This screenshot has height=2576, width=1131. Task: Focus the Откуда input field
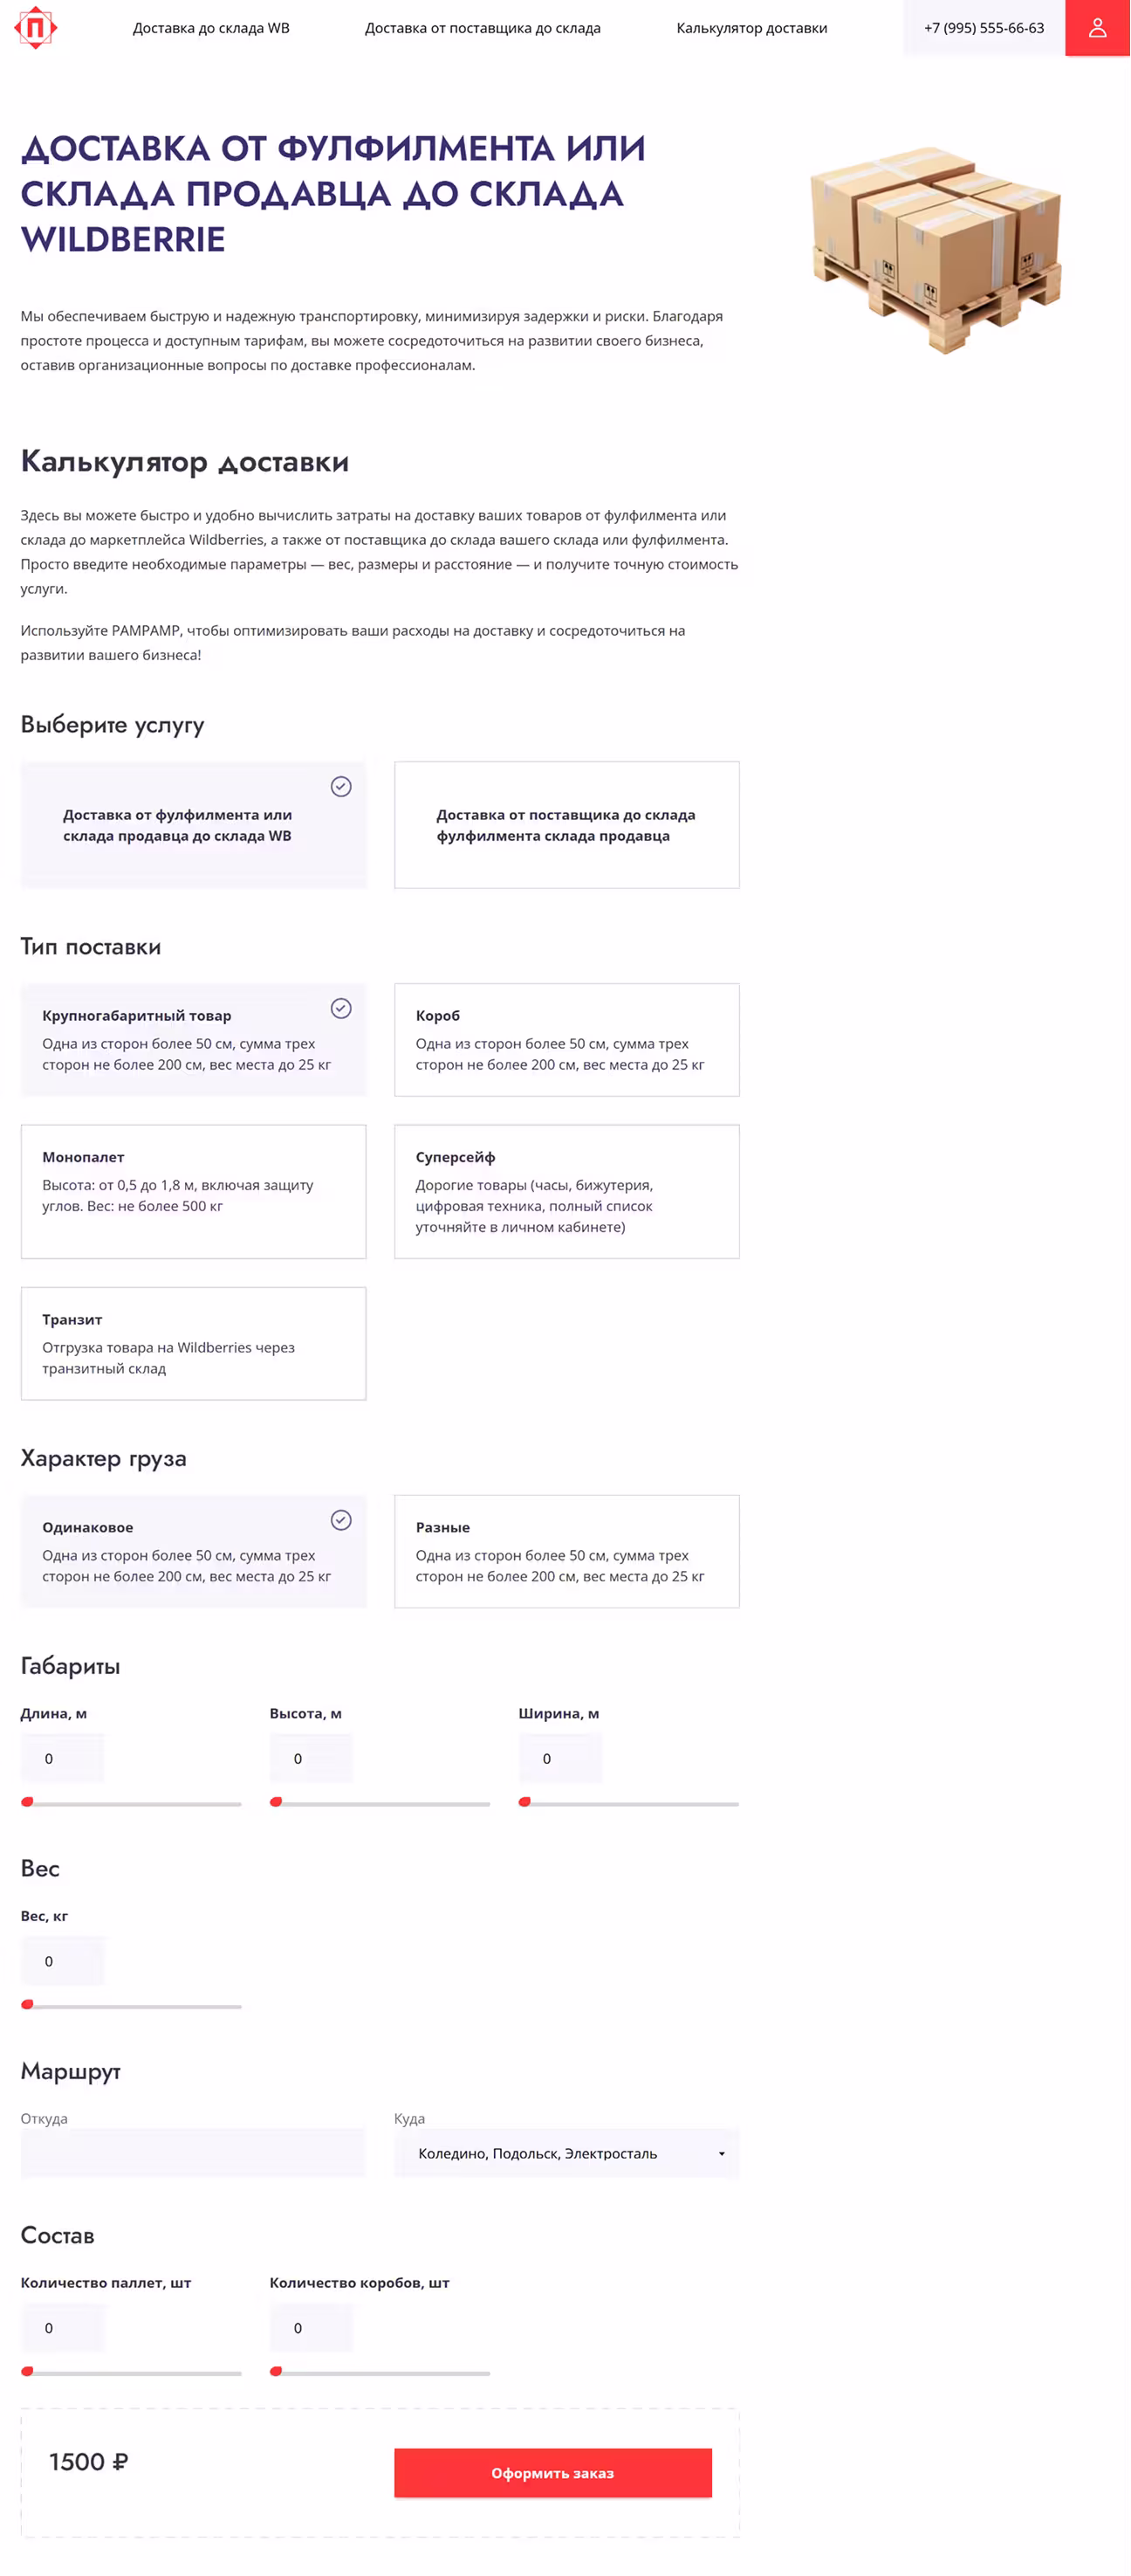193,2153
